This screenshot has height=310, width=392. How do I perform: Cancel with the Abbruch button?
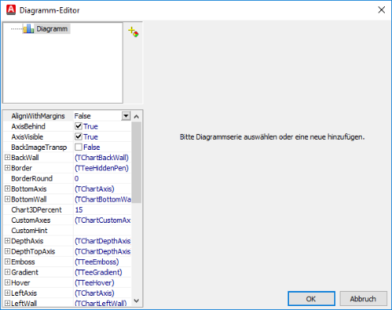coord(363,299)
